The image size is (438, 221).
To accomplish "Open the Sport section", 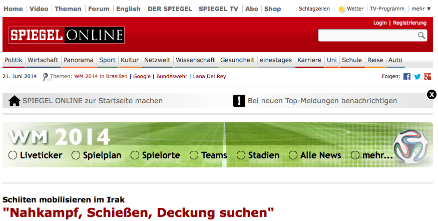I will (x=107, y=60).
